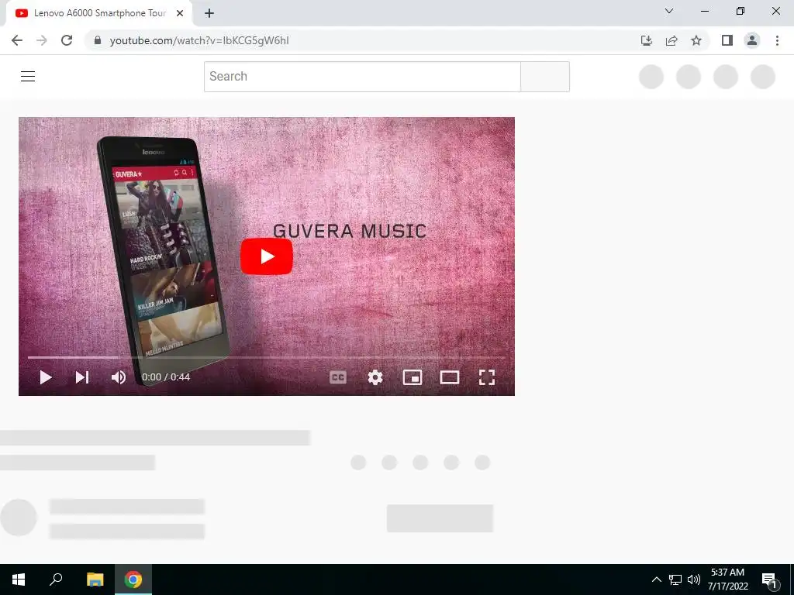Open system volume control in tray
This screenshot has width=794, height=595.
(694, 580)
